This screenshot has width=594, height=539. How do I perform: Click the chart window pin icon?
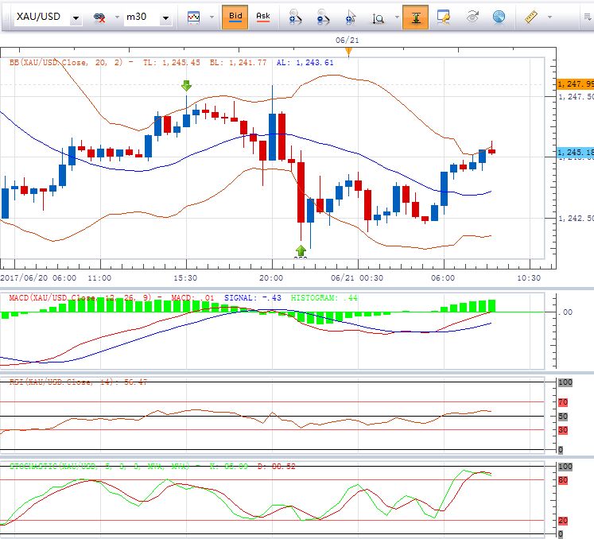pos(444,16)
